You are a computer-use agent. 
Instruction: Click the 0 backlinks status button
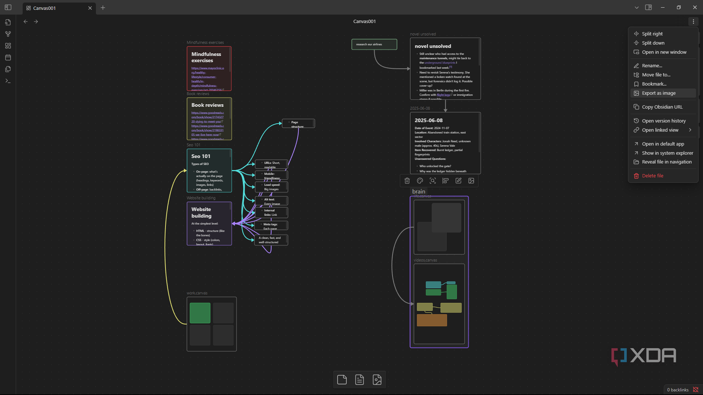pos(677,389)
